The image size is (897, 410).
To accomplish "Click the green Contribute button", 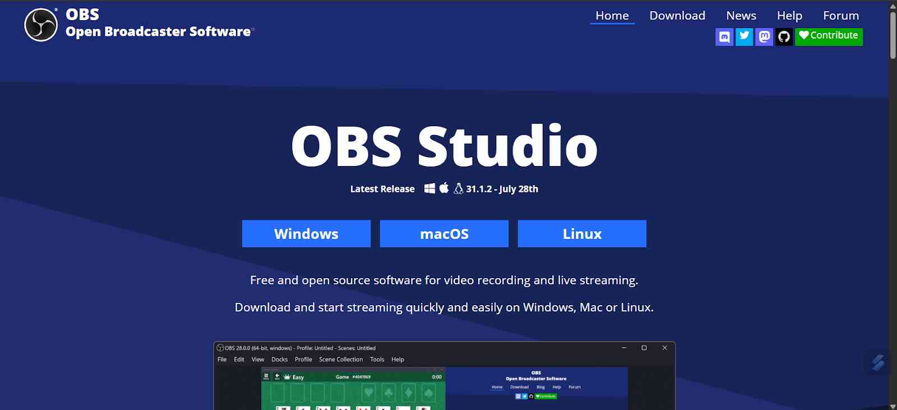I will pyautogui.click(x=829, y=37).
